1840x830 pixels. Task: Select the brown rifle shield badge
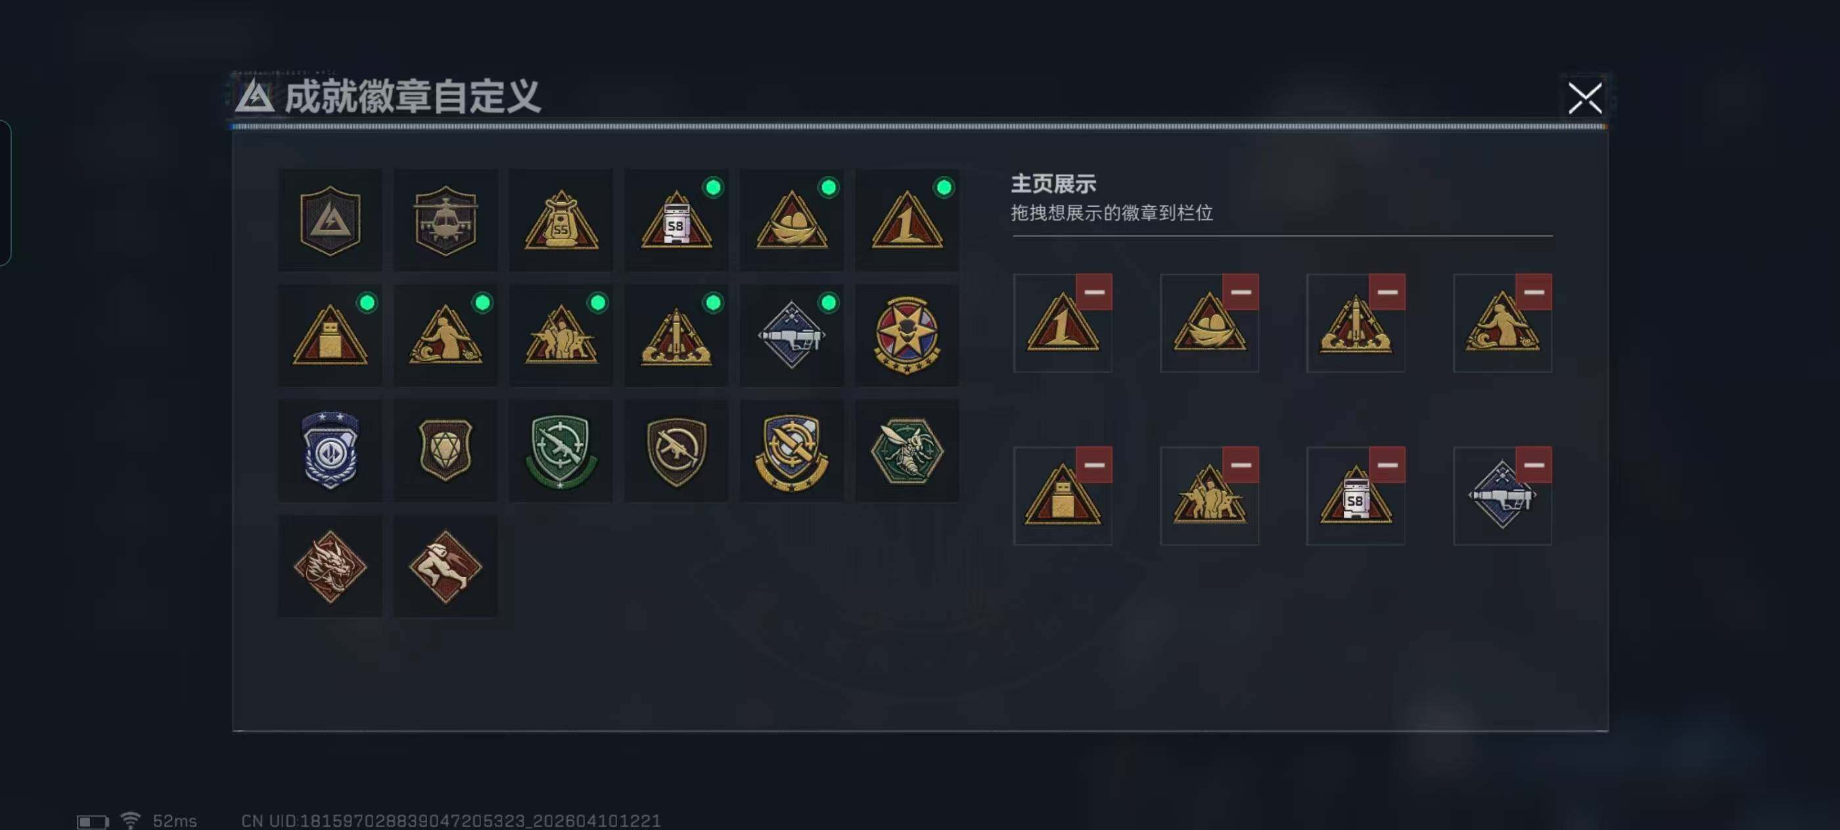(x=676, y=450)
